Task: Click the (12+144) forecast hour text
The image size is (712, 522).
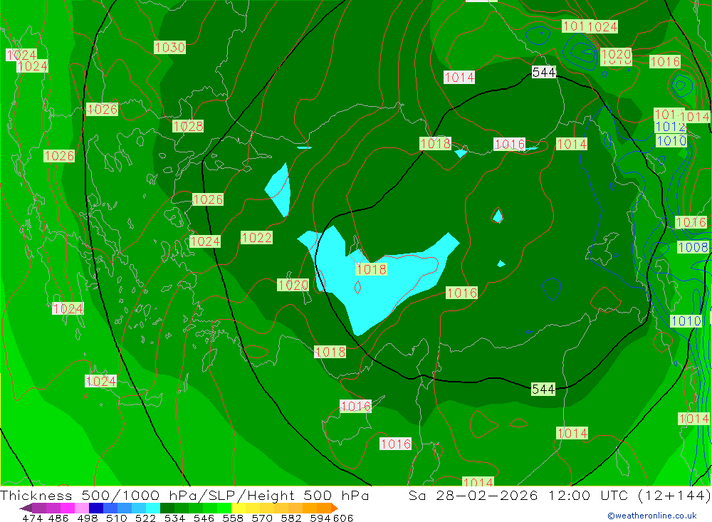Action: point(674,495)
